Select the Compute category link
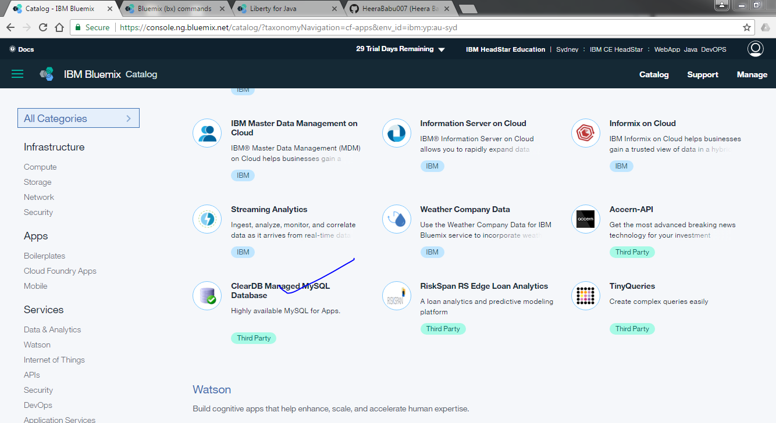776x423 pixels. (40, 167)
